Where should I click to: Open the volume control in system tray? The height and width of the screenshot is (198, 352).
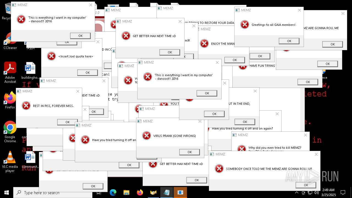(x=316, y=193)
